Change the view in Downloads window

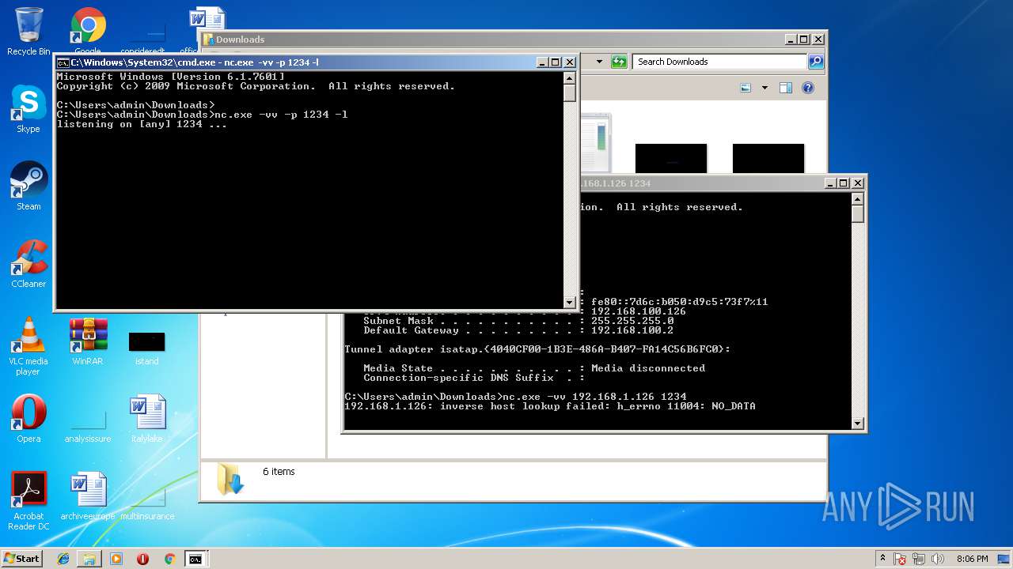(746, 88)
